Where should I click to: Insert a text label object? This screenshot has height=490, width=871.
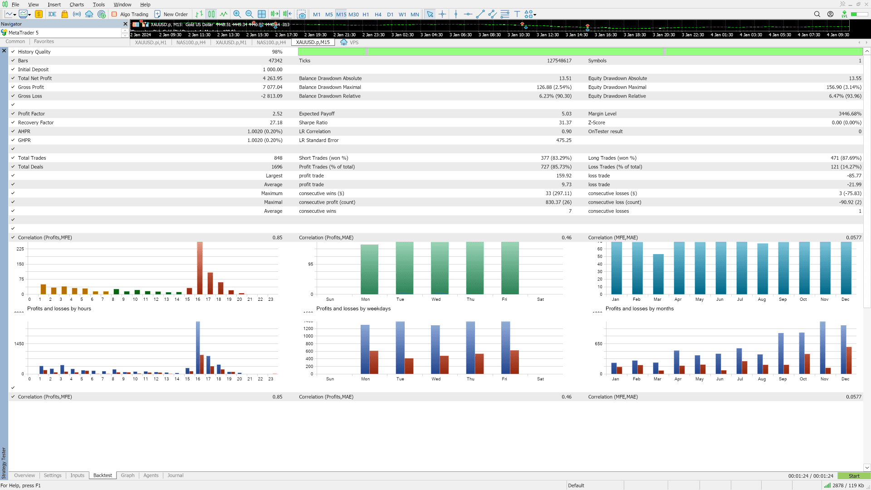[x=517, y=14]
